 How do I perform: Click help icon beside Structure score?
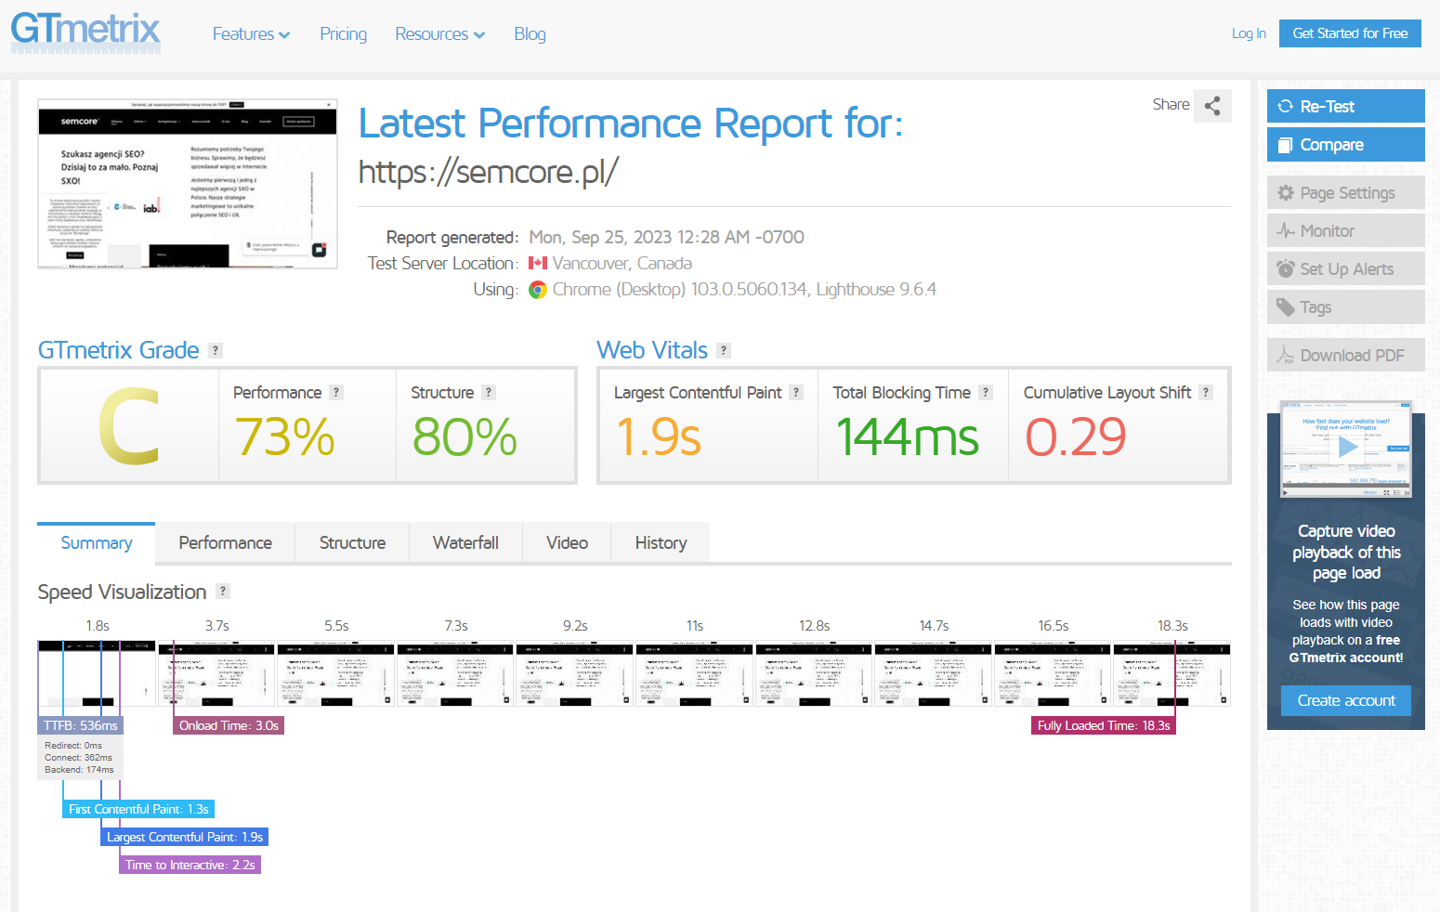(489, 392)
